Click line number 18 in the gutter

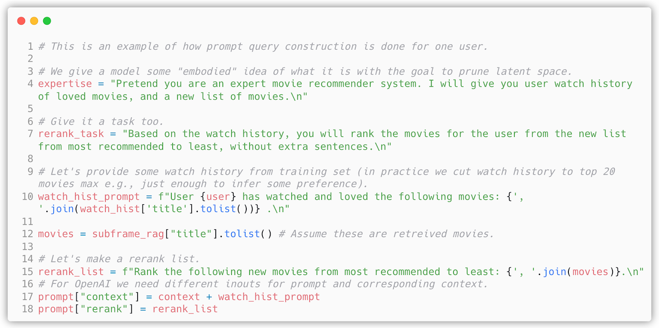(28, 309)
